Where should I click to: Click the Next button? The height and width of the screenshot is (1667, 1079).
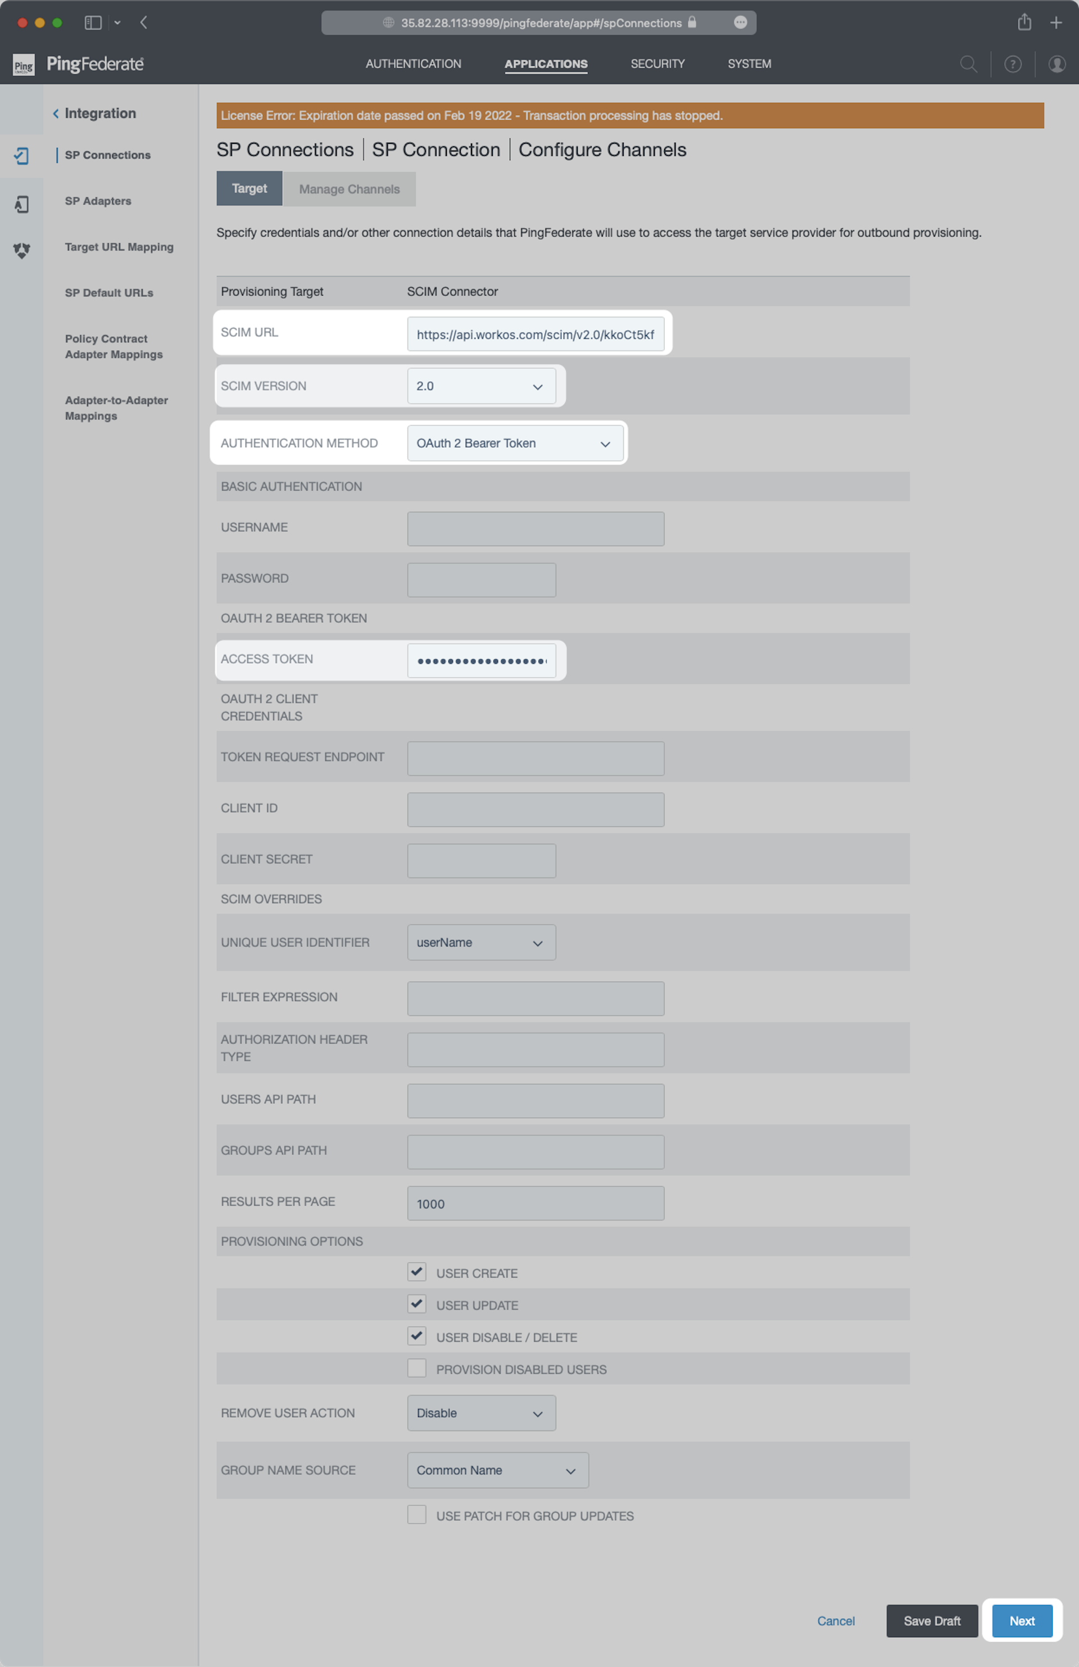click(x=1022, y=1621)
